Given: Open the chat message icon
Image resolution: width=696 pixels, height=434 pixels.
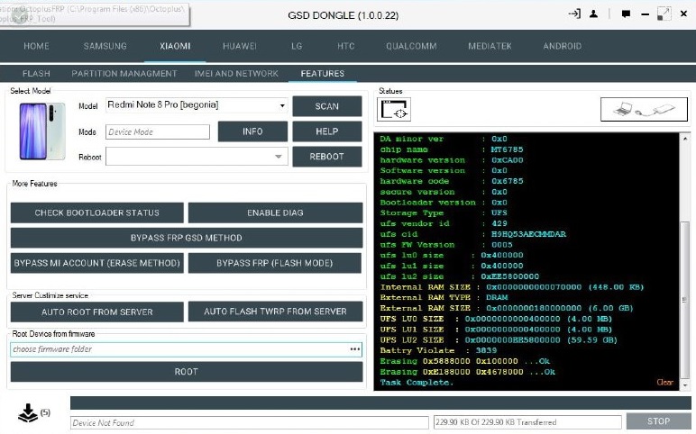Looking at the screenshot, I should pos(626,14).
